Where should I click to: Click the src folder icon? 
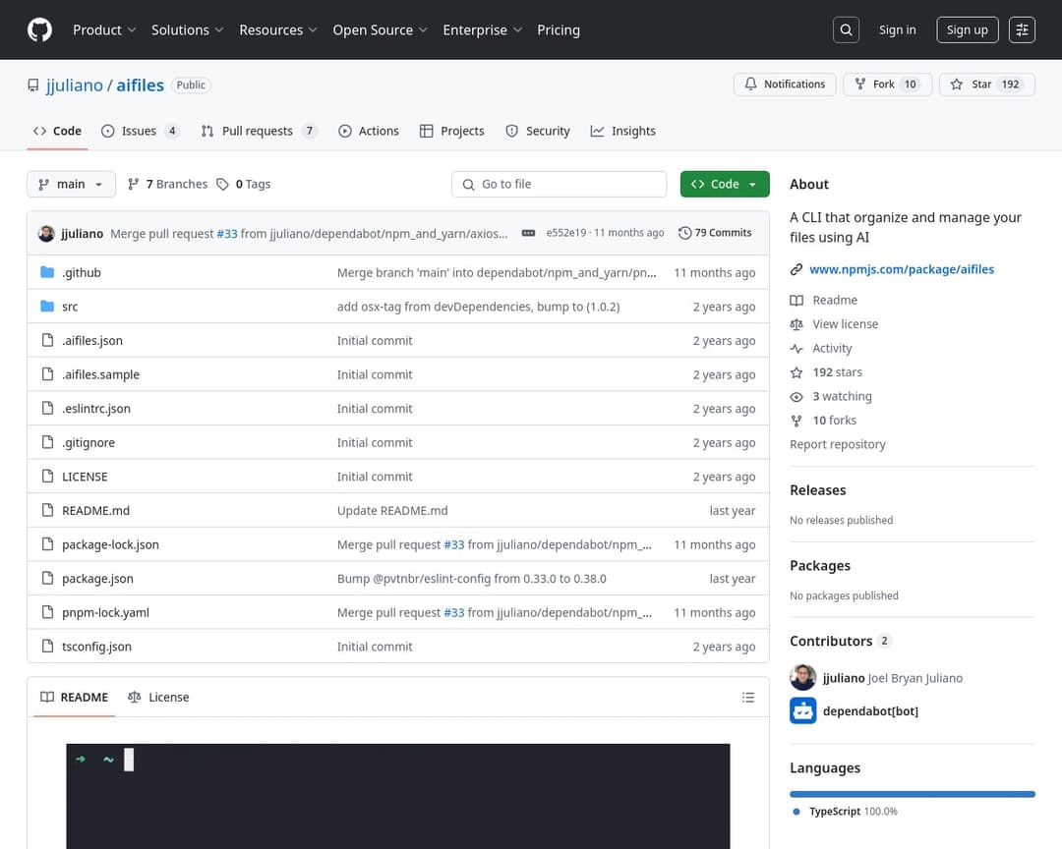(47, 306)
